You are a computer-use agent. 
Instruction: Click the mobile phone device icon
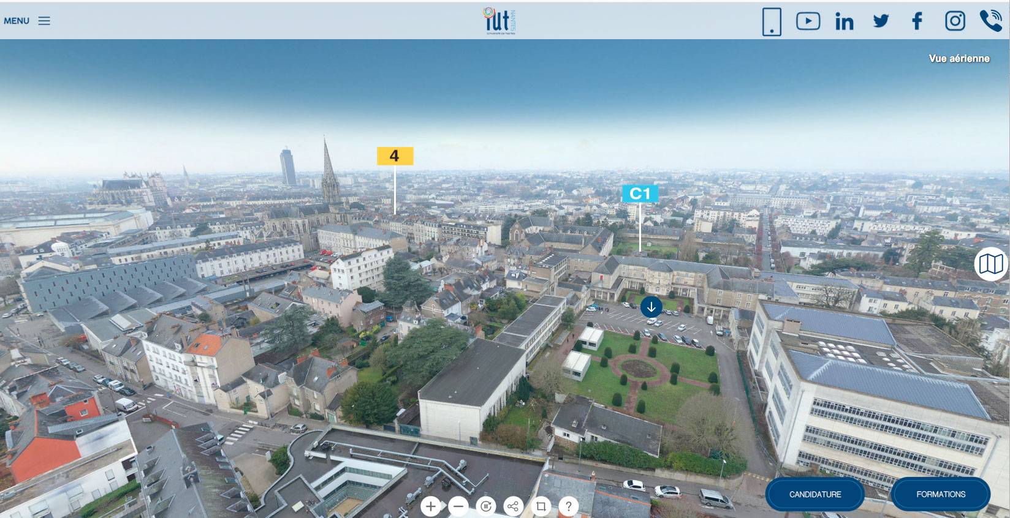click(772, 21)
